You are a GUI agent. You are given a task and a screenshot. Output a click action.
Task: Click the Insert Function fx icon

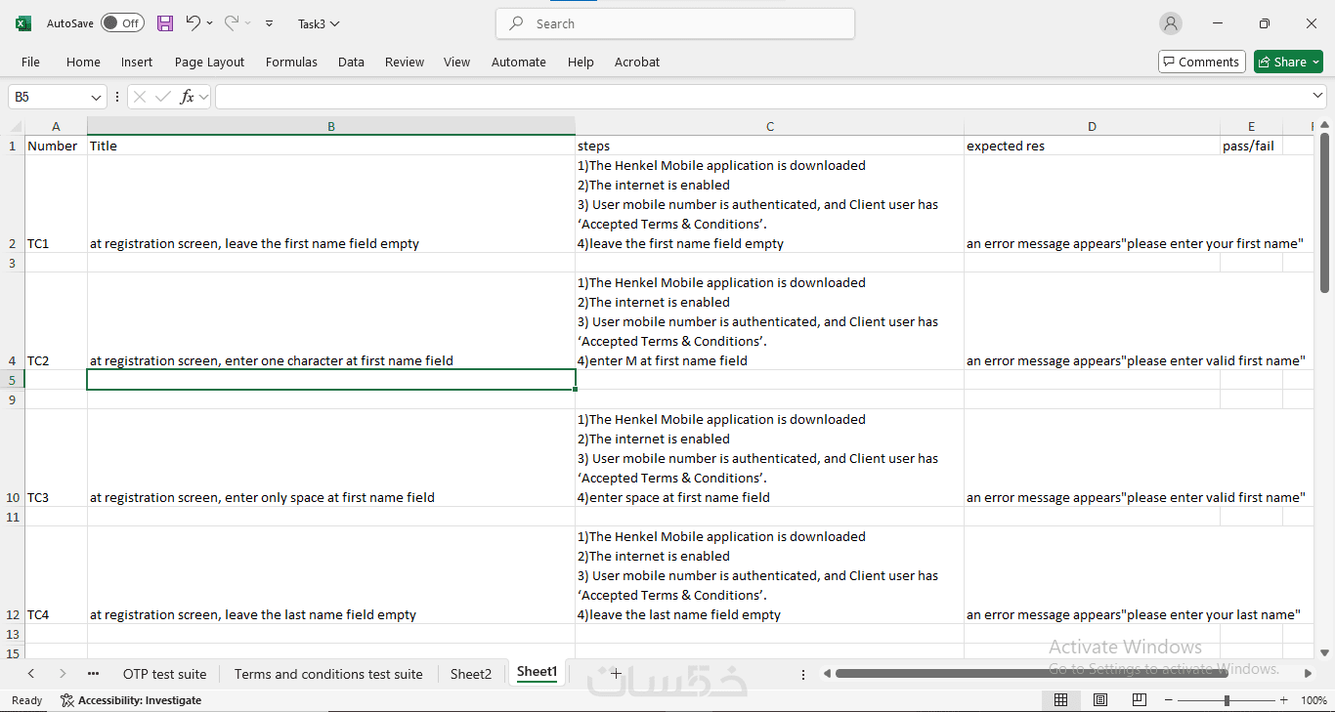(187, 97)
